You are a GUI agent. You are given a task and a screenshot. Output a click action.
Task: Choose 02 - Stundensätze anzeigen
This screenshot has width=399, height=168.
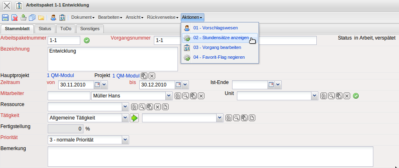pyautogui.click(x=220, y=38)
